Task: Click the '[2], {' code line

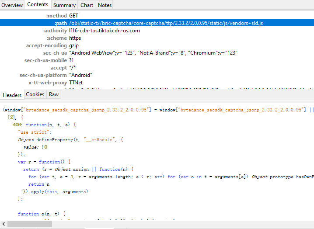Action: pos(16,117)
